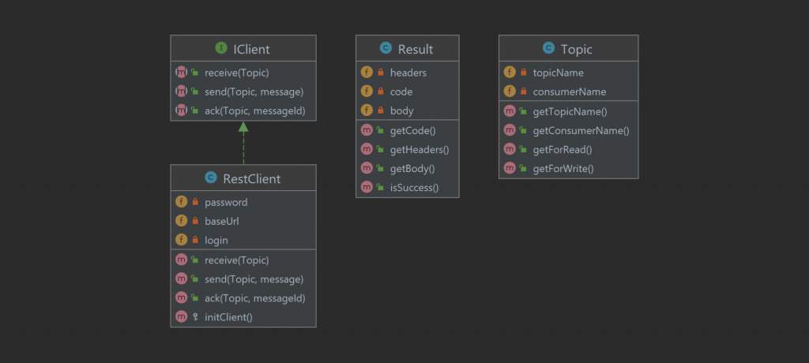
Task: Select the Topic title text
Action: [x=576, y=49]
